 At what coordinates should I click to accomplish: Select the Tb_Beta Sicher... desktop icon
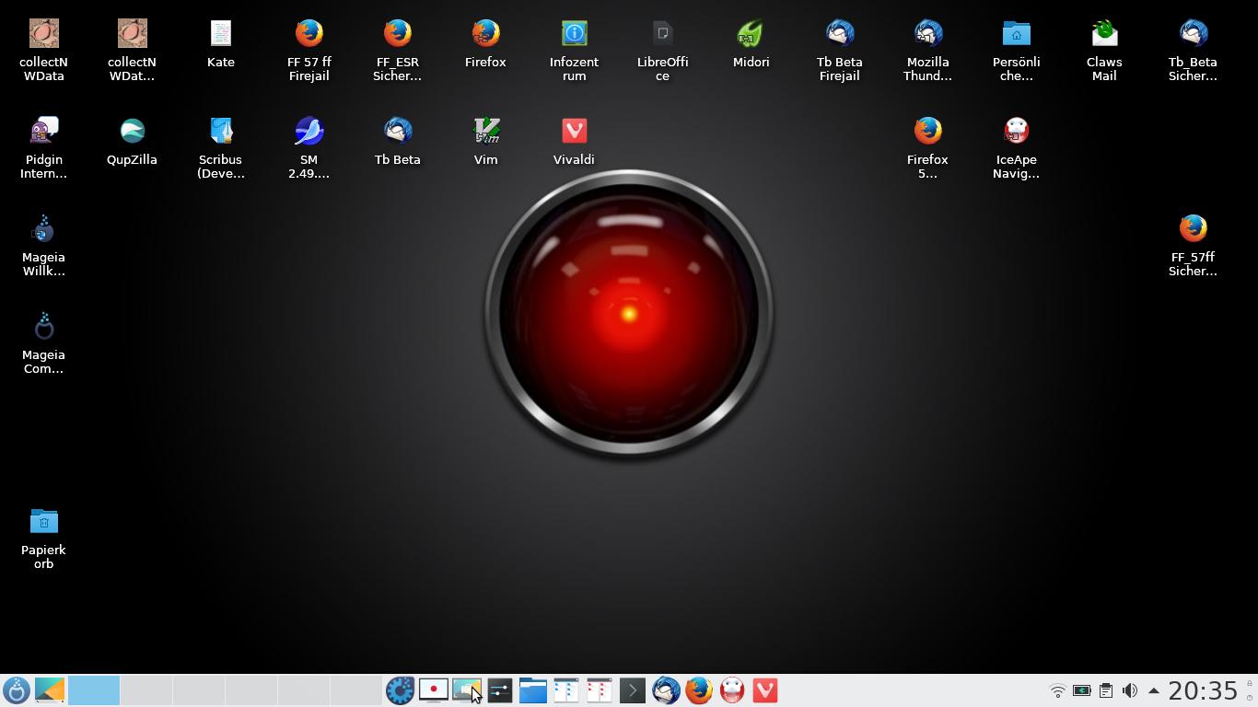click(1193, 50)
